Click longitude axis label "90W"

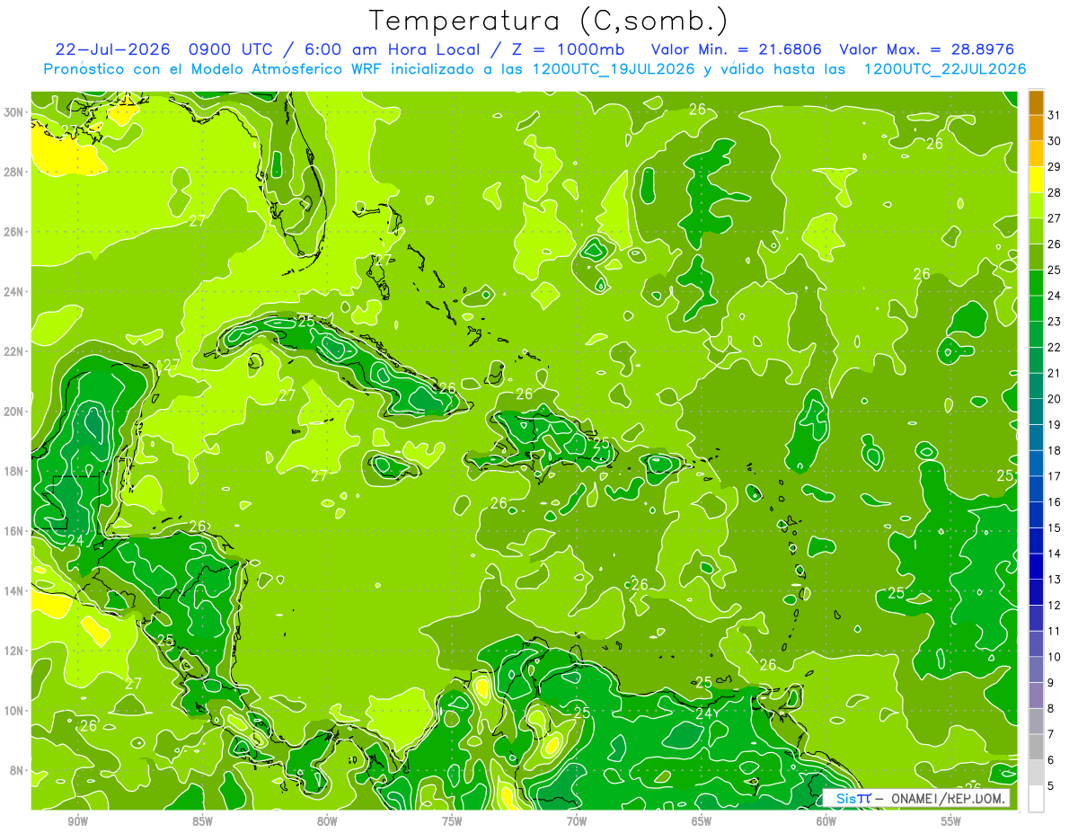tap(77, 821)
